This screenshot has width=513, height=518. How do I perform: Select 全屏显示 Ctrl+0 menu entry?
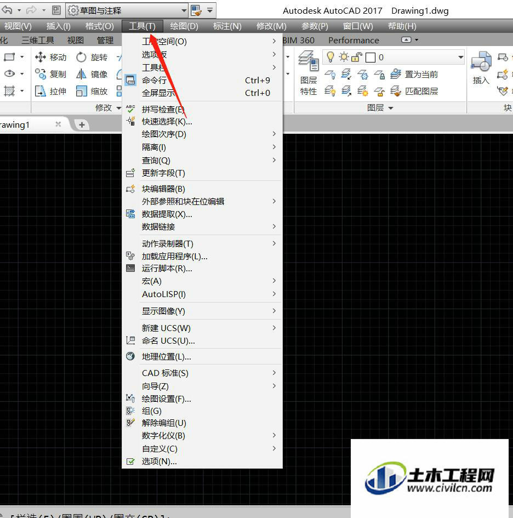tap(202, 93)
